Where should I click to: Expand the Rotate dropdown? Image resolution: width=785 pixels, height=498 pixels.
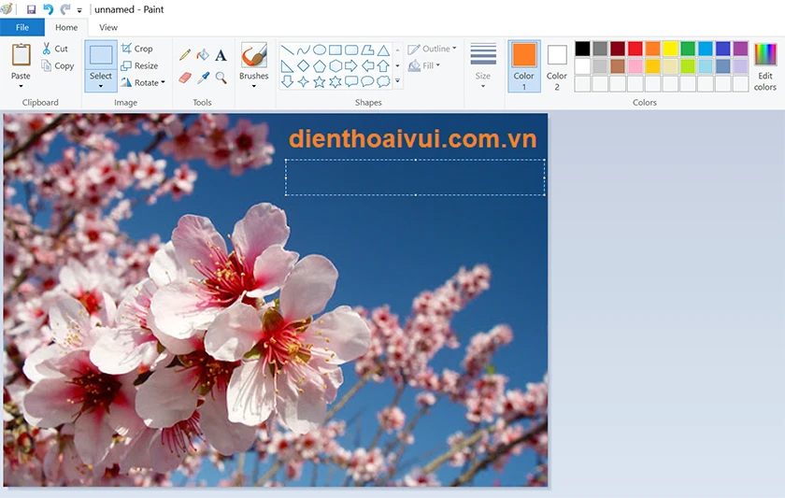pos(164,82)
